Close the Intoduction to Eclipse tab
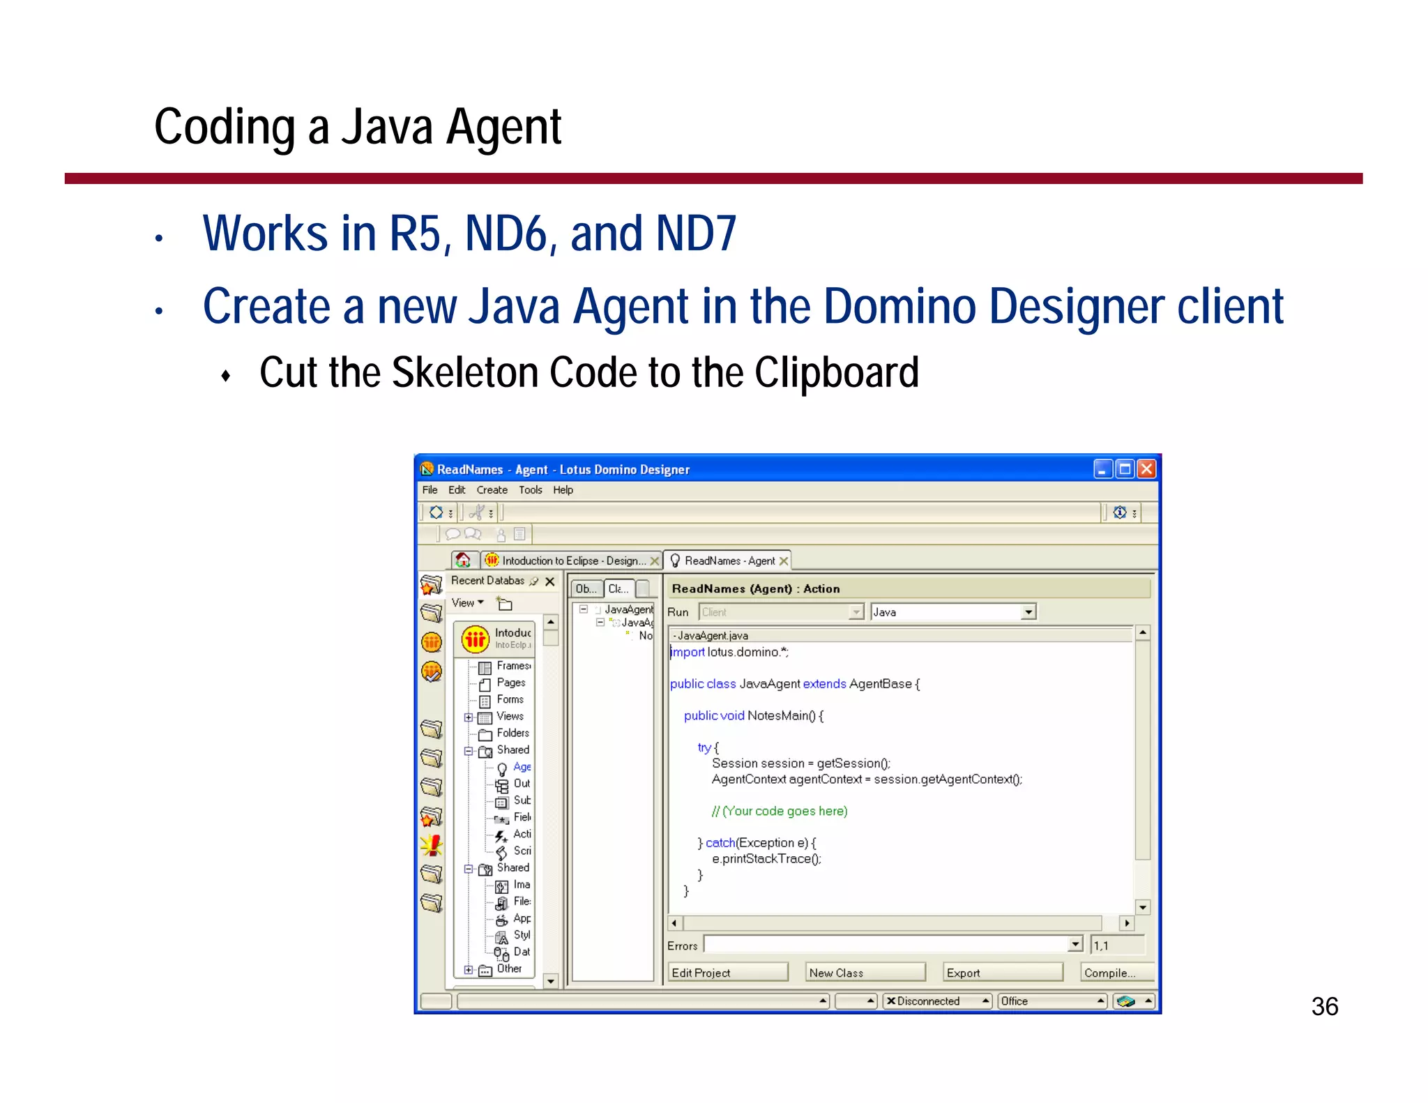1428x1103 pixels. point(655,561)
